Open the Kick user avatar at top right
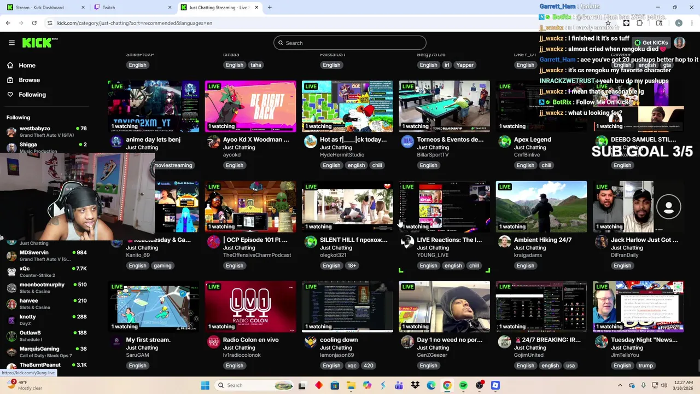 679,43
